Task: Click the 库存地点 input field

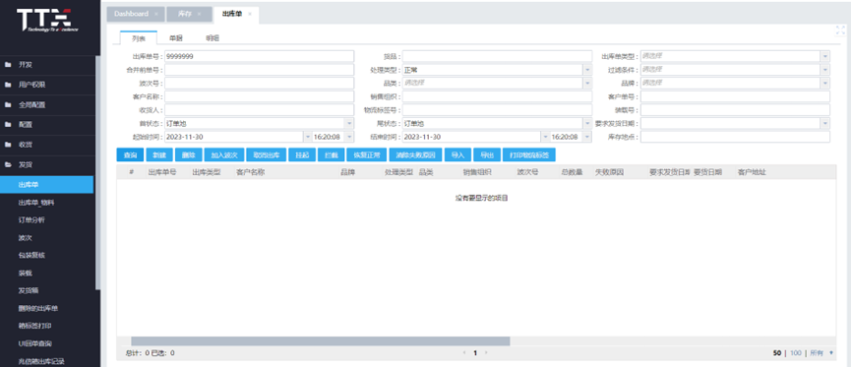Action: [735, 137]
